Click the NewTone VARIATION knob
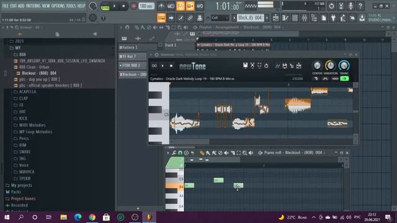This screenshot has width=397, height=223. [x=330, y=66]
